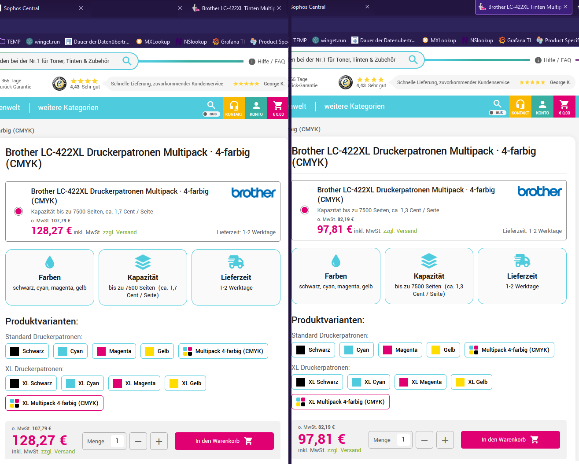Increase quantity with plus in right window

click(445, 440)
